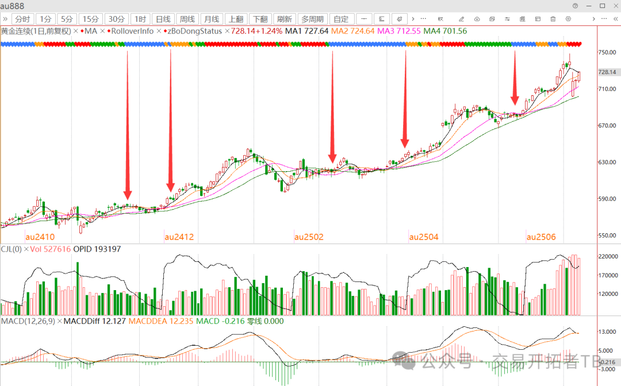Viewport: 621px width, 386px height.
Task: Click the MA4 701.56 value
Action: (445, 31)
